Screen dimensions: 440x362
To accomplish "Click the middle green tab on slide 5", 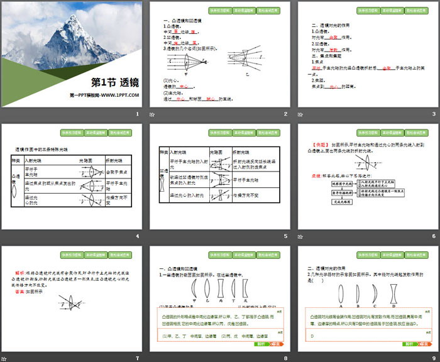I will tap(244, 133).
